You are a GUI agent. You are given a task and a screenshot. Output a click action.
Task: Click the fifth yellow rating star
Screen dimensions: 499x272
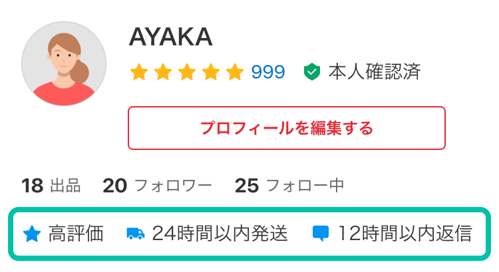pos(235,72)
